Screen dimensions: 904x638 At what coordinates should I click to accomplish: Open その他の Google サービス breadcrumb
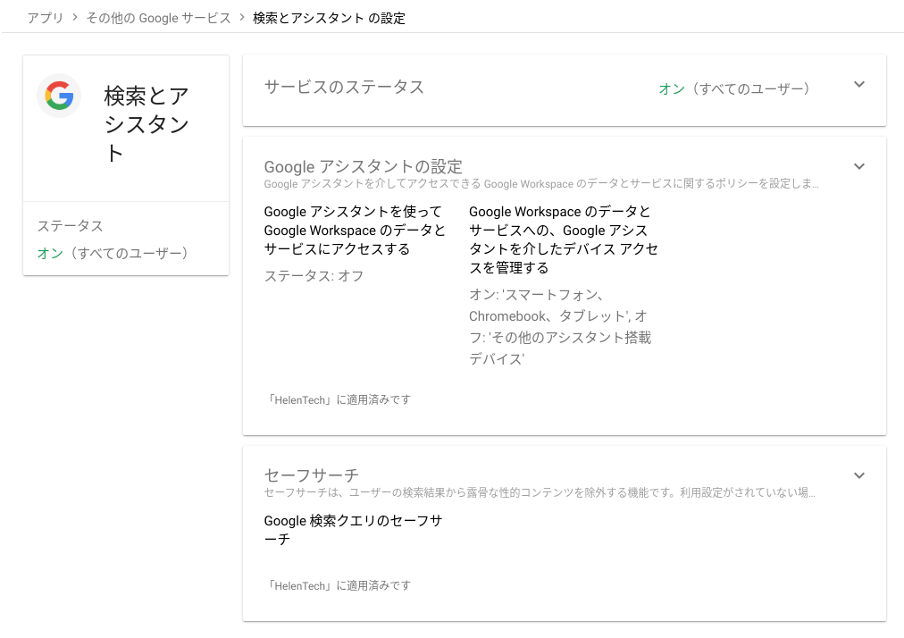click(158, 17)
